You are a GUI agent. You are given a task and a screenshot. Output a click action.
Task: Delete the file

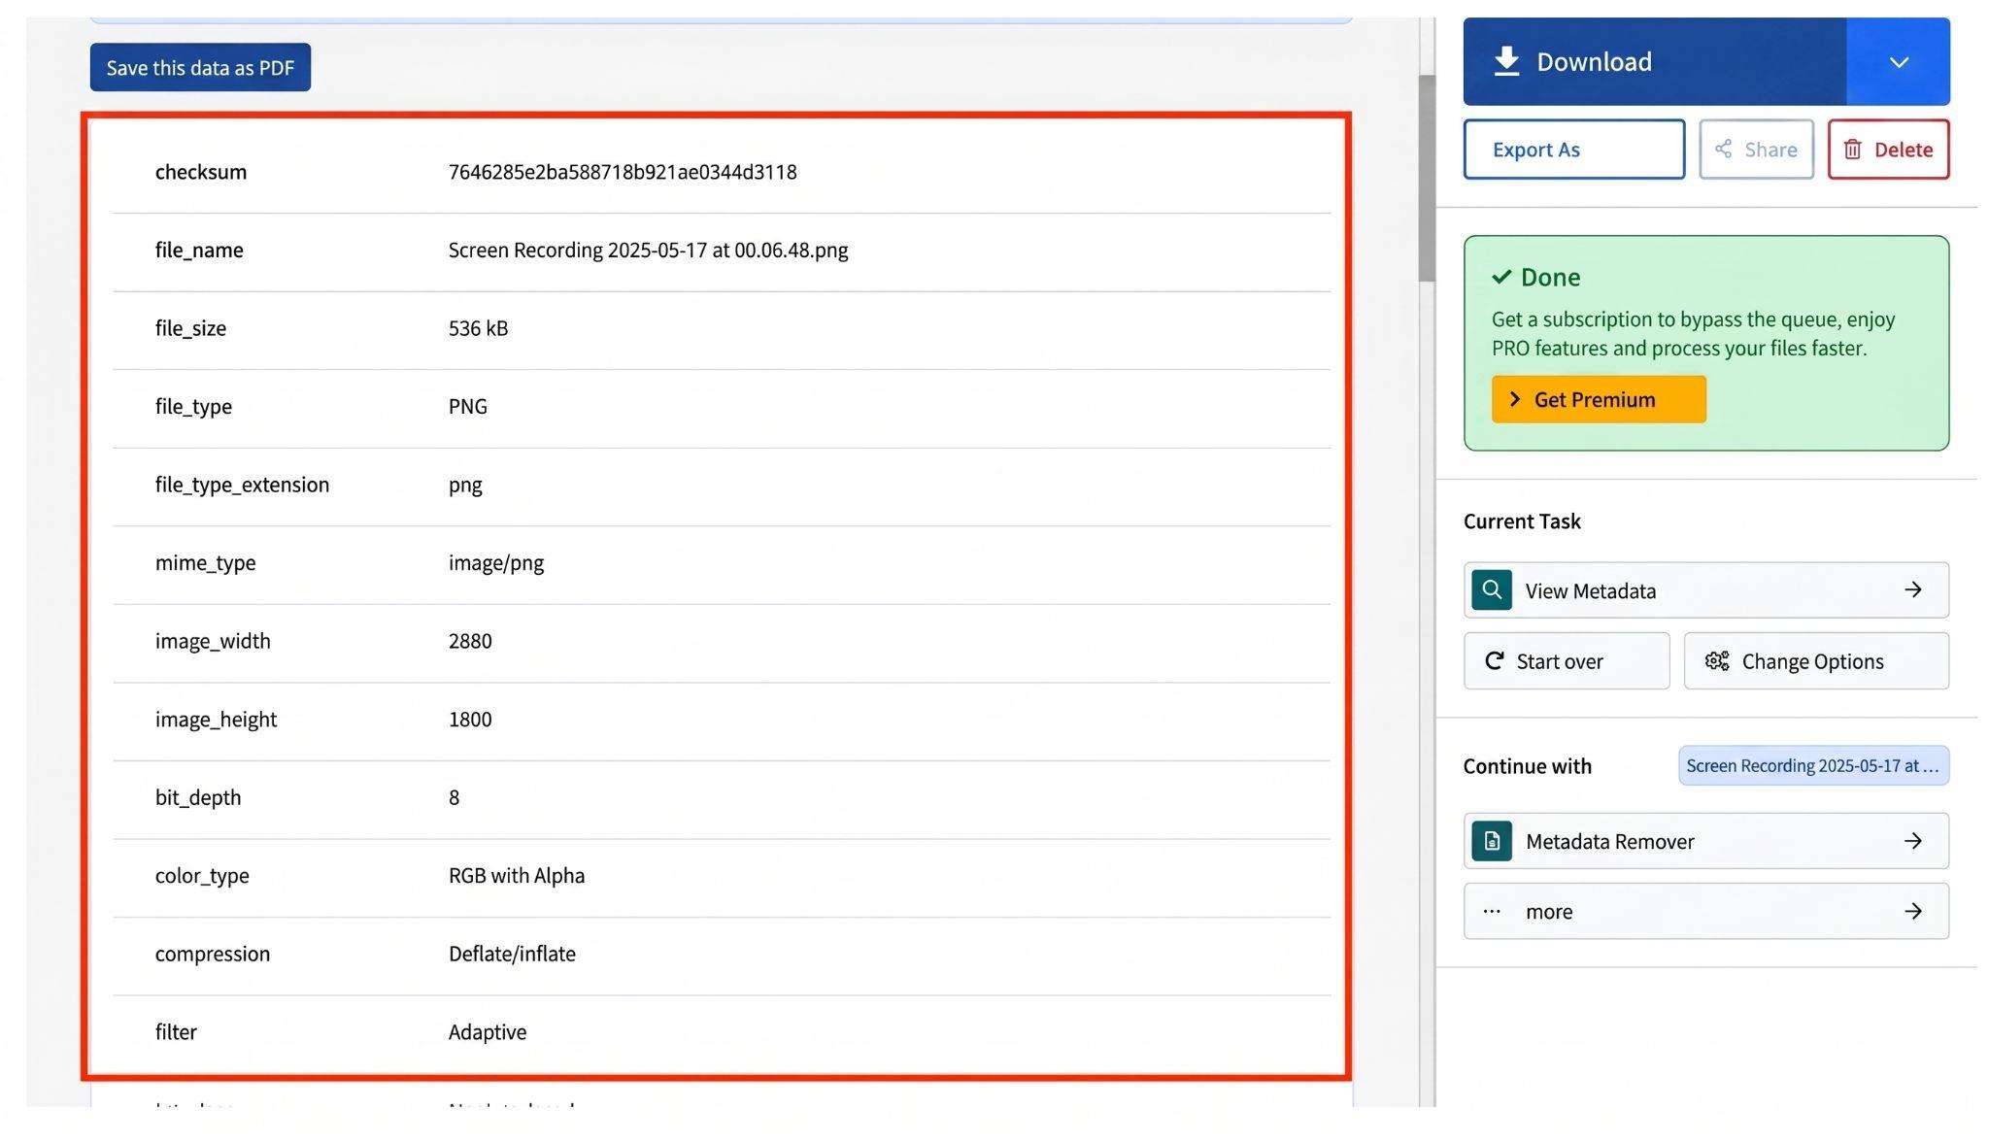[1888, 150]
